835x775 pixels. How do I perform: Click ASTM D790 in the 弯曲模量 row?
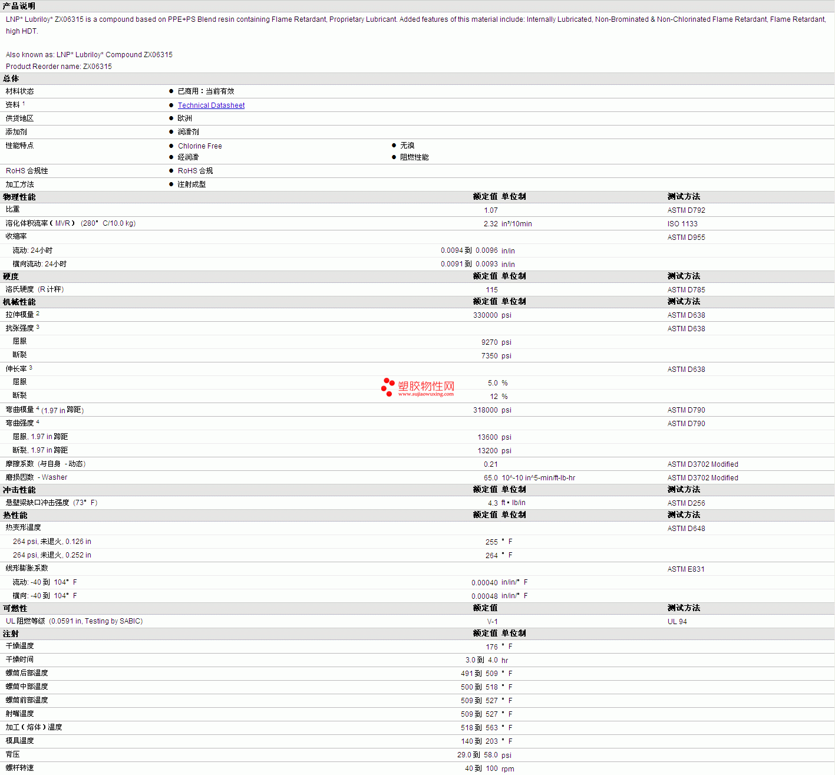[687, 410]
